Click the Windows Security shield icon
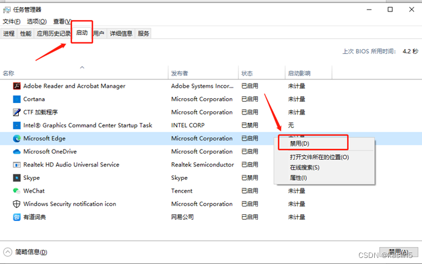 17,204
